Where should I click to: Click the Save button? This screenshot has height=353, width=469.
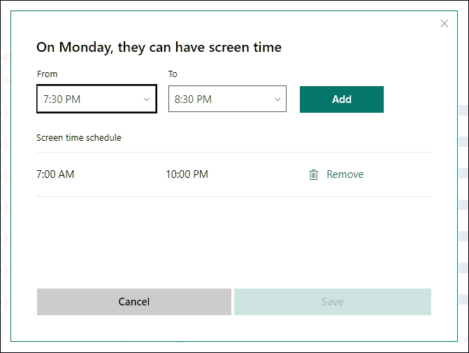tap(333, 302)
